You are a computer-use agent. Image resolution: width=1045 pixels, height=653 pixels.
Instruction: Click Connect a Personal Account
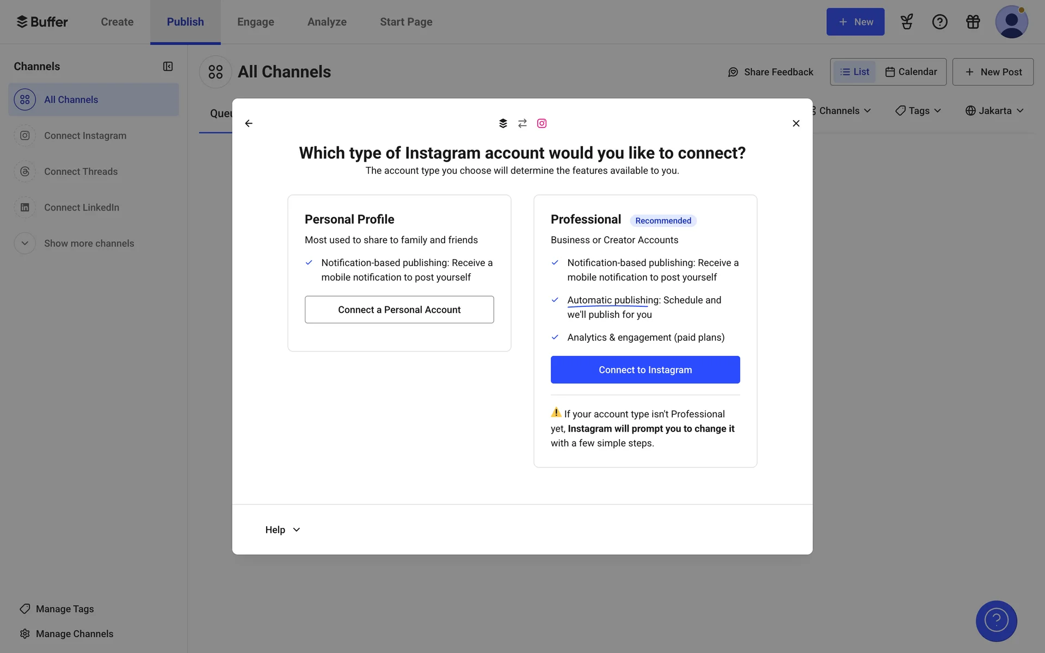tap(399, 310)
